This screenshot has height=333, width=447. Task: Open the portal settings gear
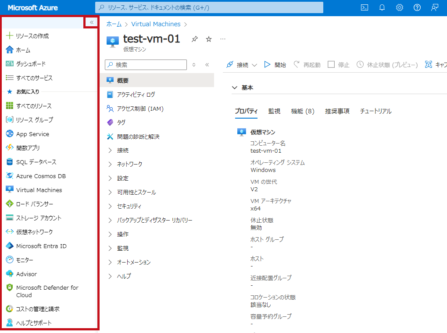coord(399,8)
